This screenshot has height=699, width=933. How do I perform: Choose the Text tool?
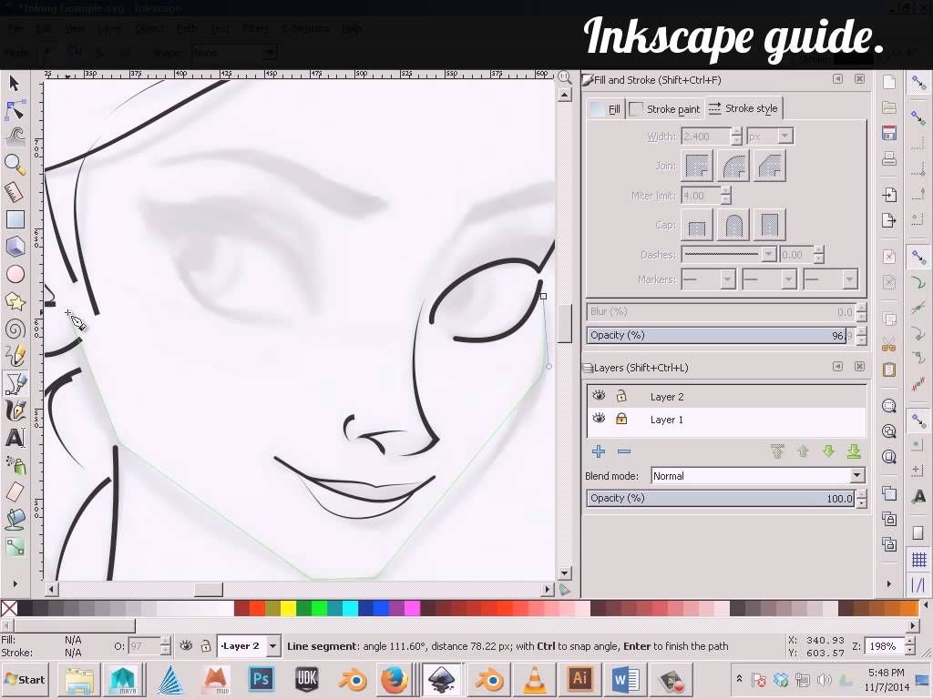point(14,437)
